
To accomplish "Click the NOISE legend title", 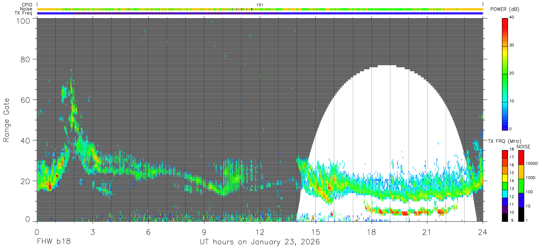I will [x=524, y=147].
